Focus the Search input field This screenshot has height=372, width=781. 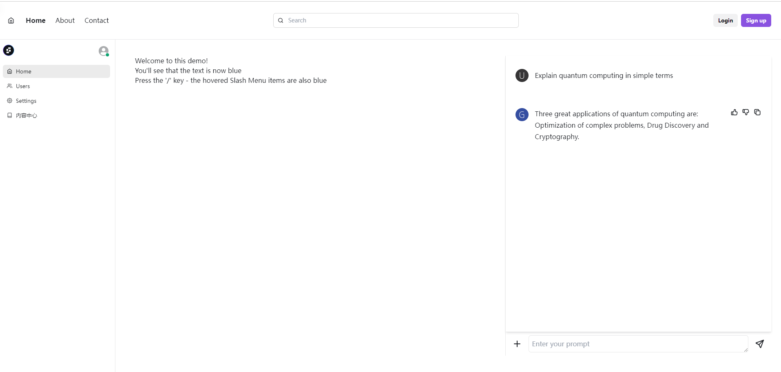(396, 20)
